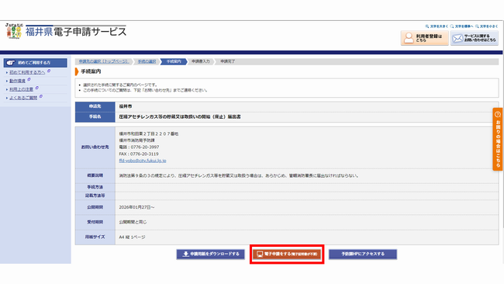Open the 動作環境 sidebar link

pos(17,81)
